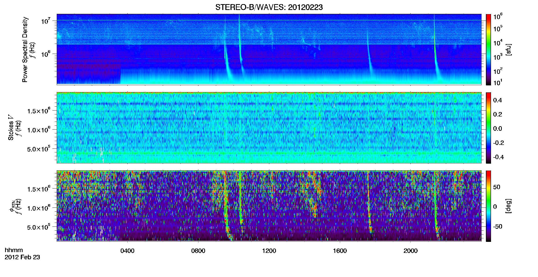Click the 5.0×10^5 tick on phi panel
The width and height of the screenshot is (538, 277).
click(x=39, y=227)
